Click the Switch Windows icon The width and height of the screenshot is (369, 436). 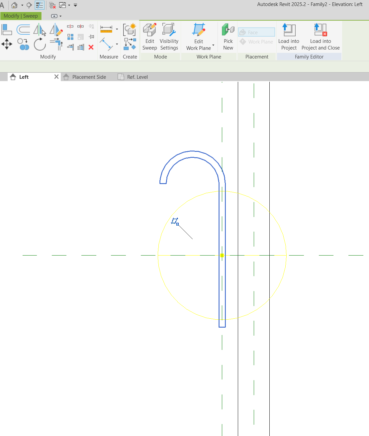(x=62, y=5)
